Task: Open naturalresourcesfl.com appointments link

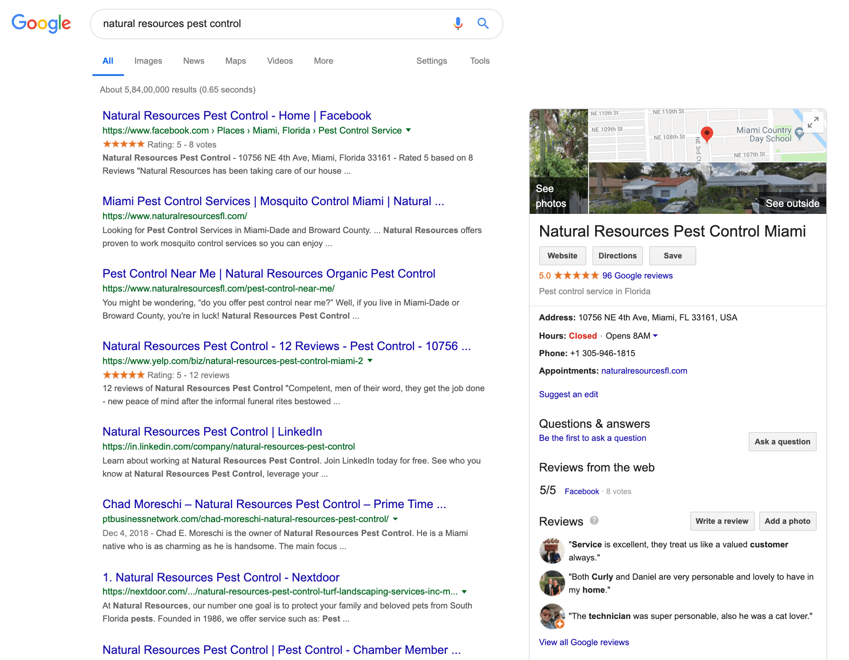Action: pos(644,371)
